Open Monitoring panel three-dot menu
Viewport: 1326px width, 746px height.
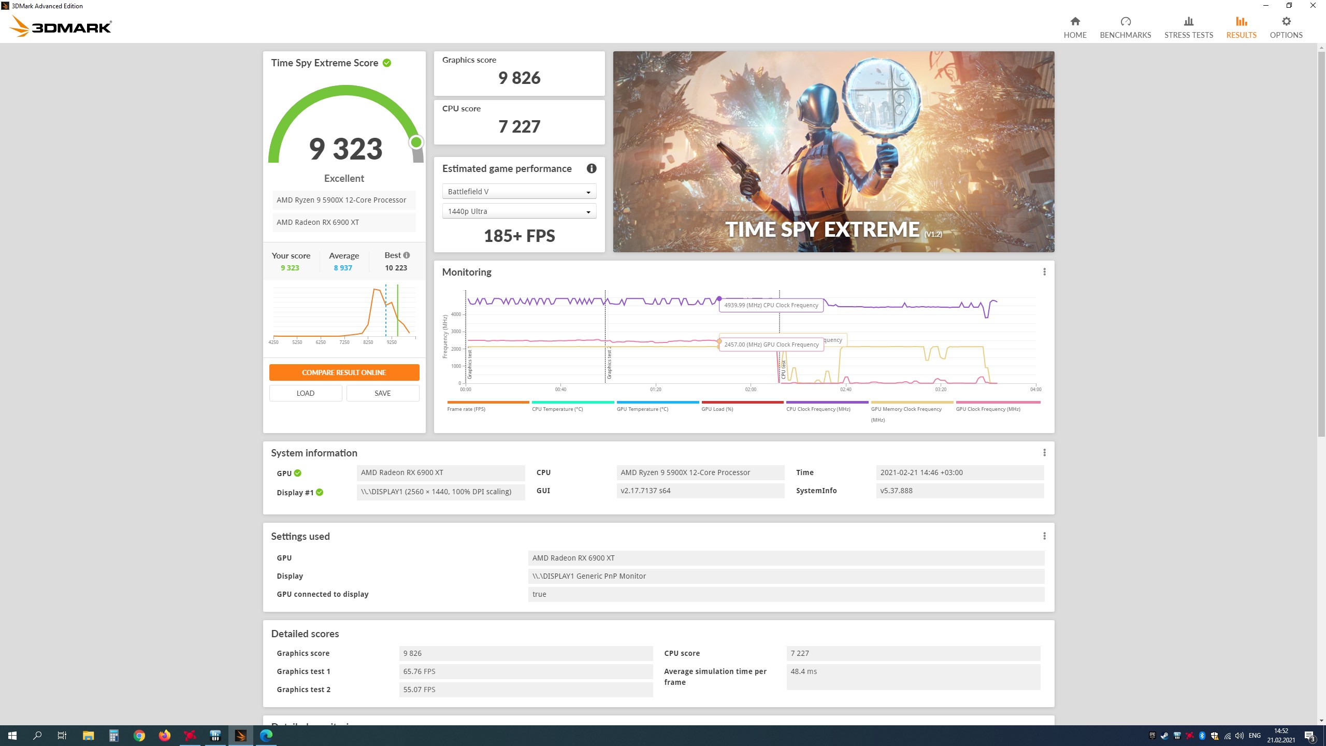pos(1044,272)
